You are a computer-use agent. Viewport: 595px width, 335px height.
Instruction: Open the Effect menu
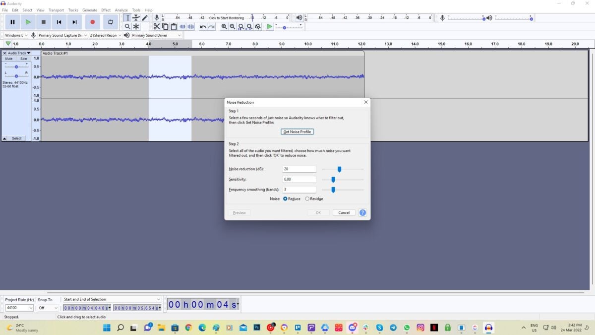point(106,9)
